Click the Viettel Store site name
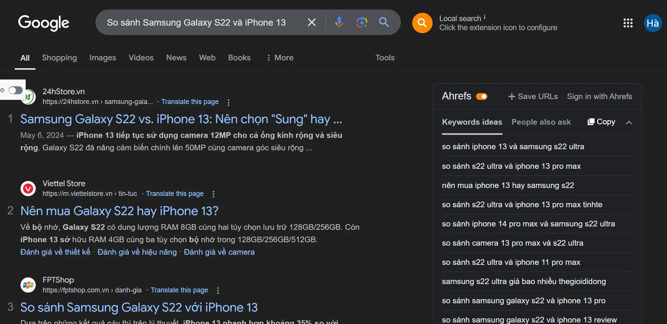 [x=64, y=183]
